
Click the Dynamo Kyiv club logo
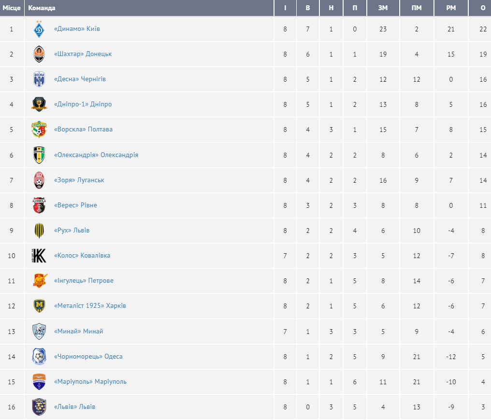[x=39, y=29]
